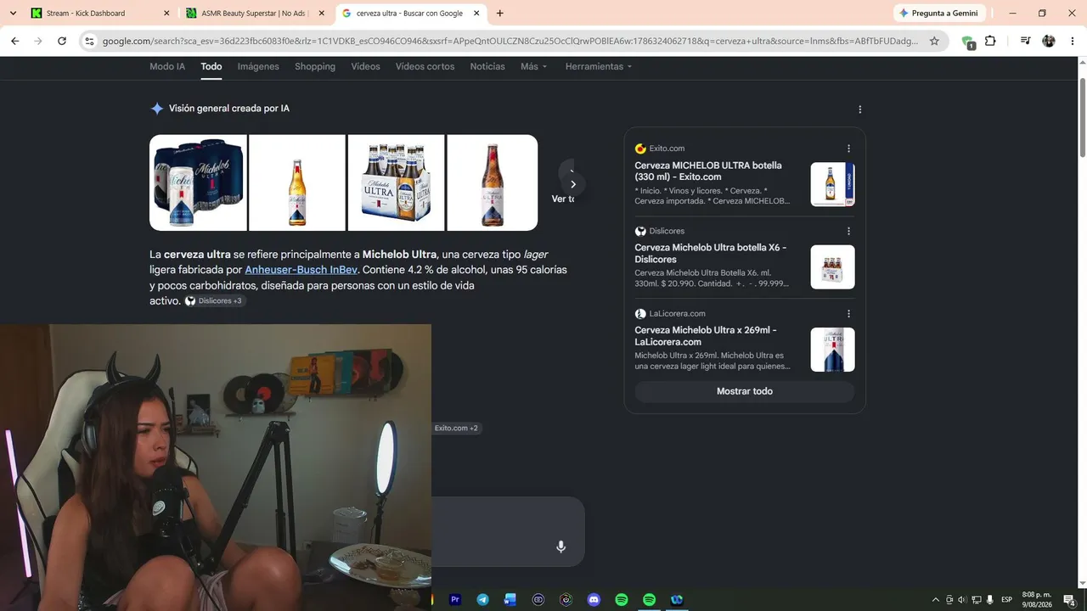1087x611 pixels.
Task: Open the LaLicorera.com result product thumbnail
Action: coord(832,350)
